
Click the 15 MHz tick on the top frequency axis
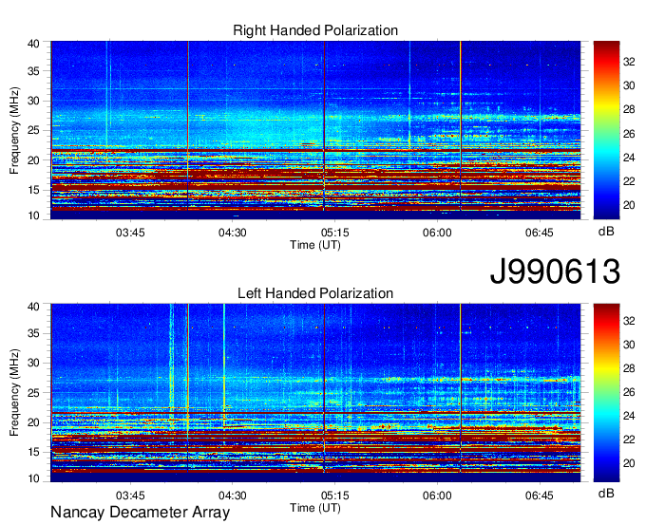click(x=34, y=190)
